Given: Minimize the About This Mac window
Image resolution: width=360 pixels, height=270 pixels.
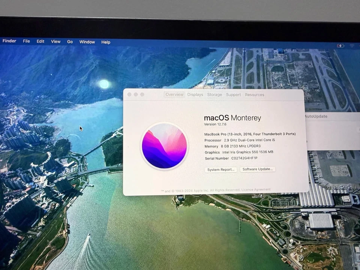Looking at the screenshot, I should (136, 94).
